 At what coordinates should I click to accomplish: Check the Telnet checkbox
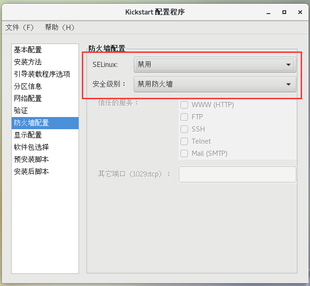coord(184,141)
